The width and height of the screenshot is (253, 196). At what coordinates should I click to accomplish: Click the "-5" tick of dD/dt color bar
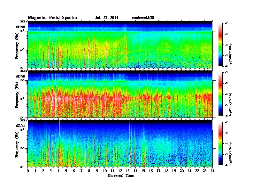[226, 105]
